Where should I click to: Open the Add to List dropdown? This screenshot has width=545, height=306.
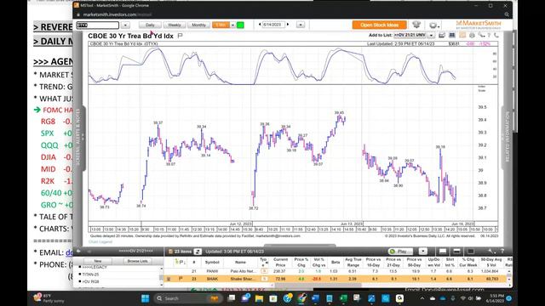point(432,36)
